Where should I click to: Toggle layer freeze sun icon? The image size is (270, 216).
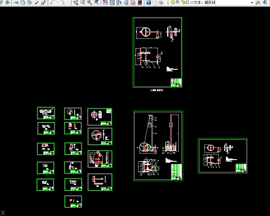(x=173, y=2)
